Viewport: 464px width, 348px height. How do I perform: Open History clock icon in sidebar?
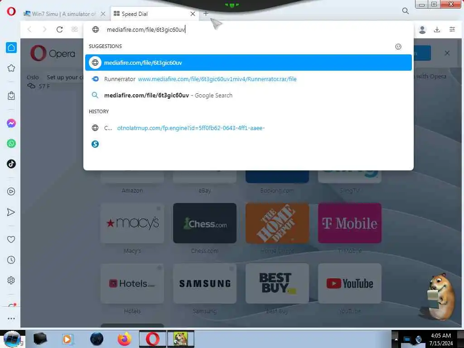[11, 260]
